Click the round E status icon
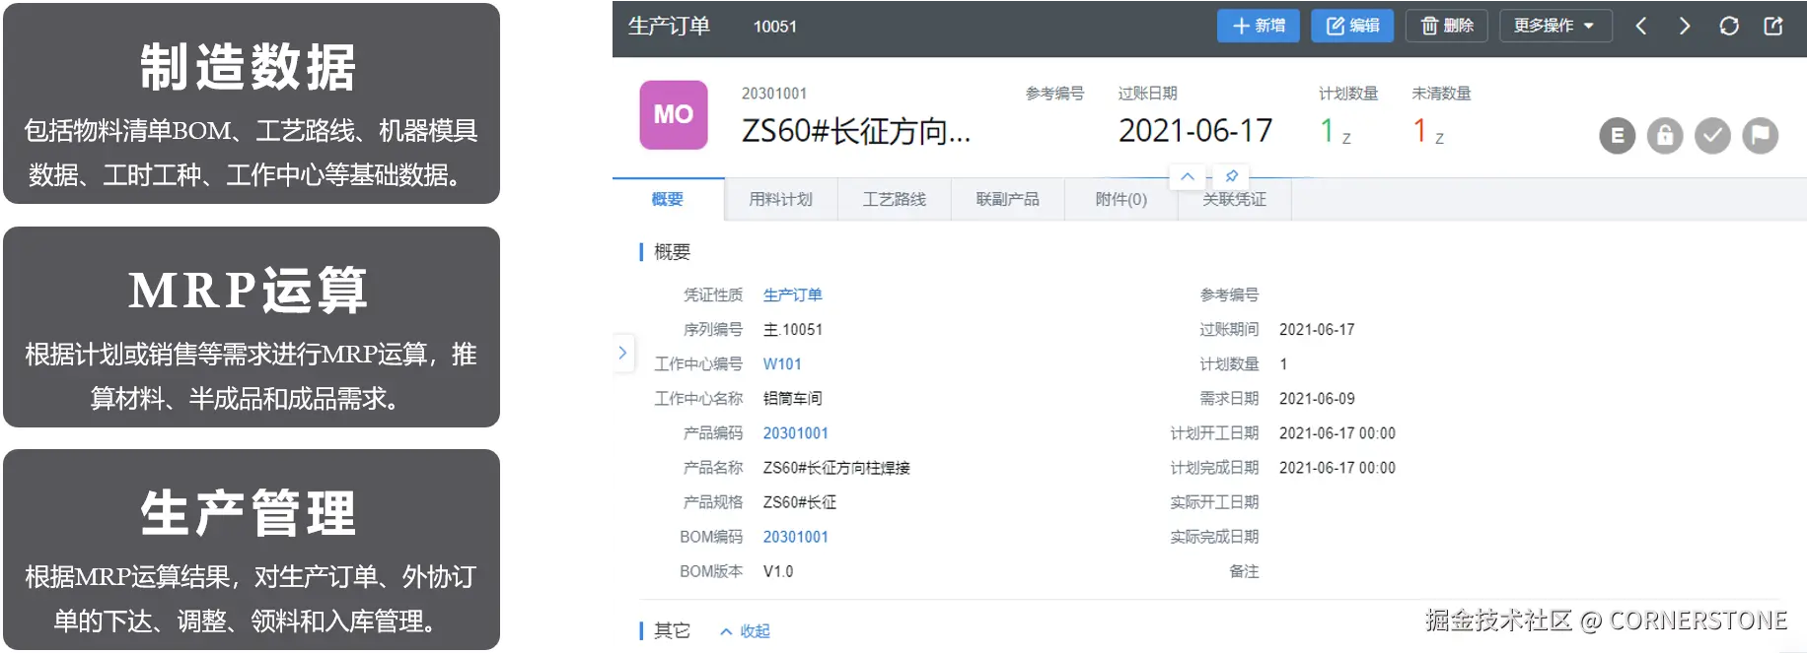This screenshot has width=1807, height=653. tap(1618, 136)
